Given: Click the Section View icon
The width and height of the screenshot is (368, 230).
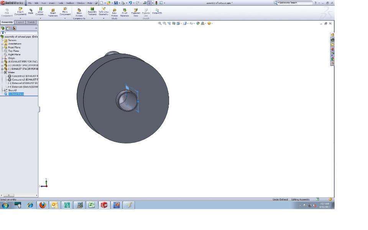Looking at the screenshot, I should click(174, 23).
